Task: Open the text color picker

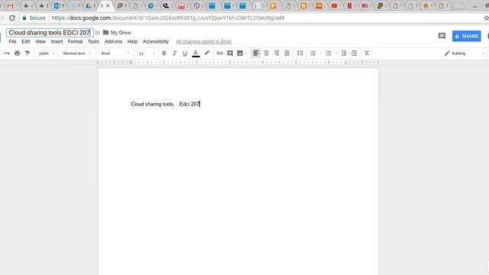Action: coord(196,53)
